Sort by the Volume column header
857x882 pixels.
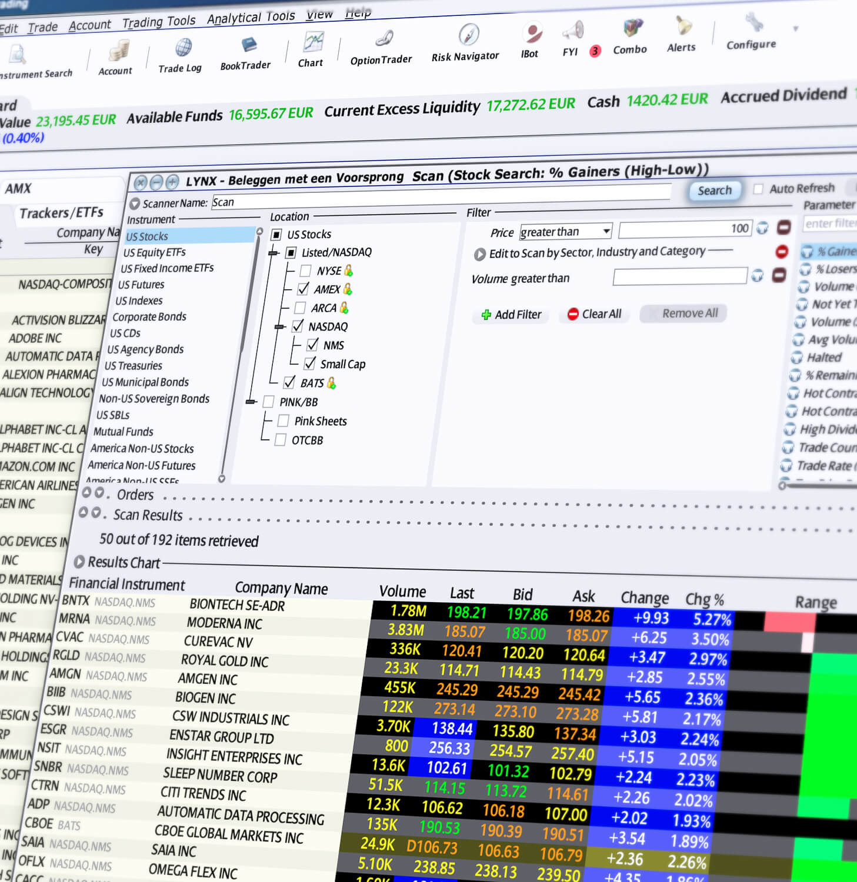pos(402,592)
